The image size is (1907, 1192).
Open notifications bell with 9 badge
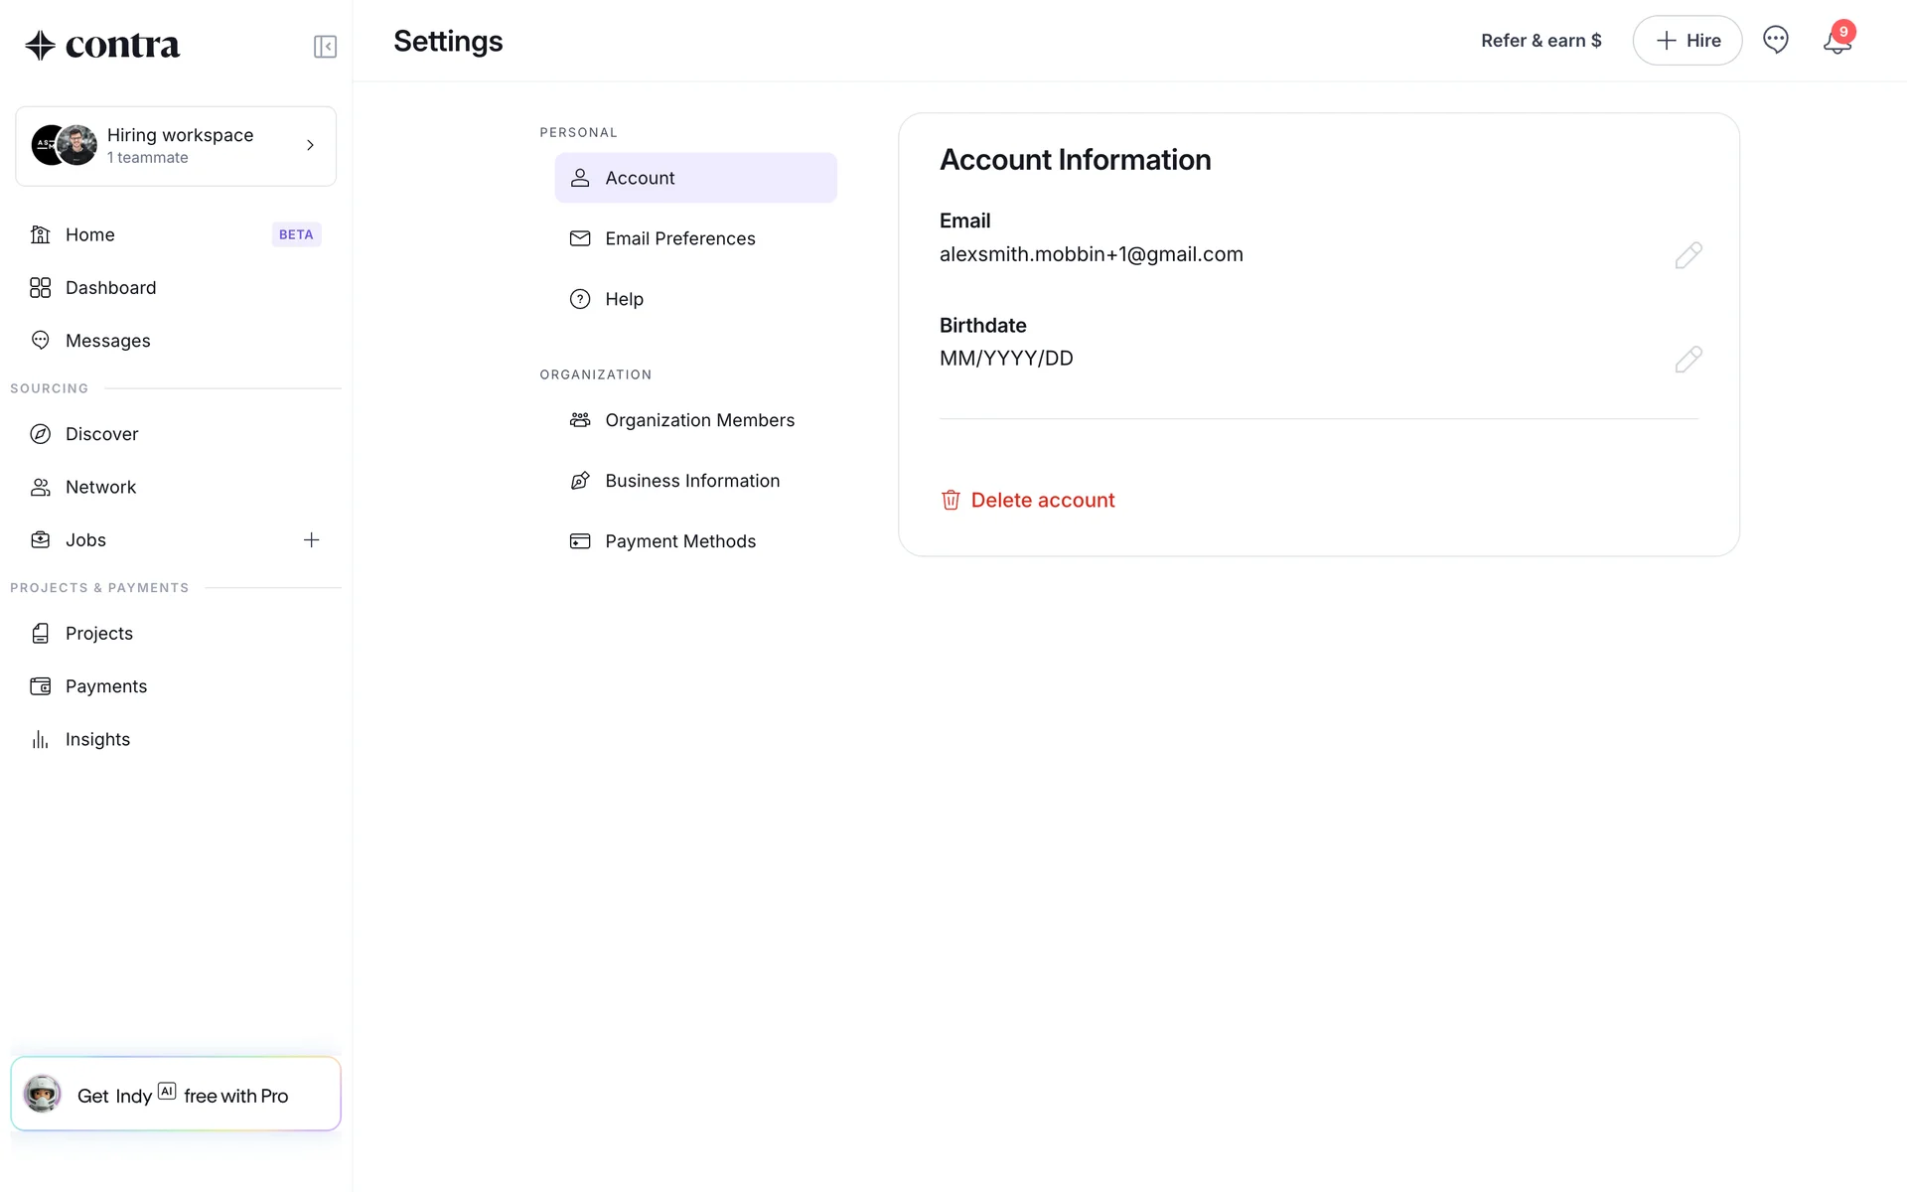point(1836,42)
